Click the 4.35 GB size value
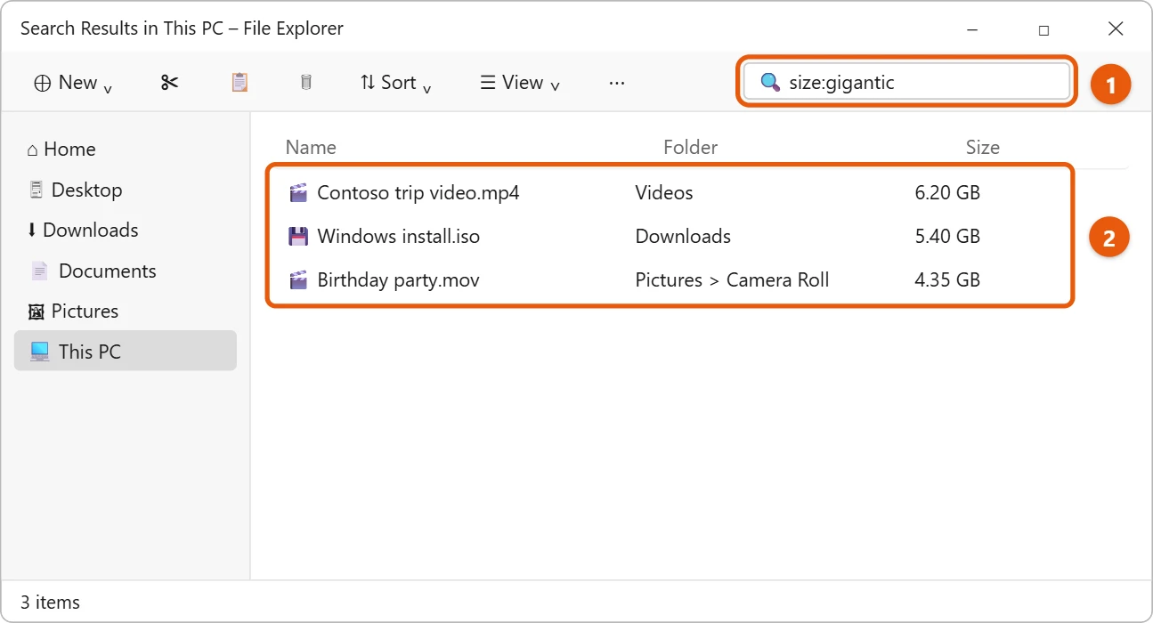The height and width of the screenshot is (623, 1153). (947, 280)
